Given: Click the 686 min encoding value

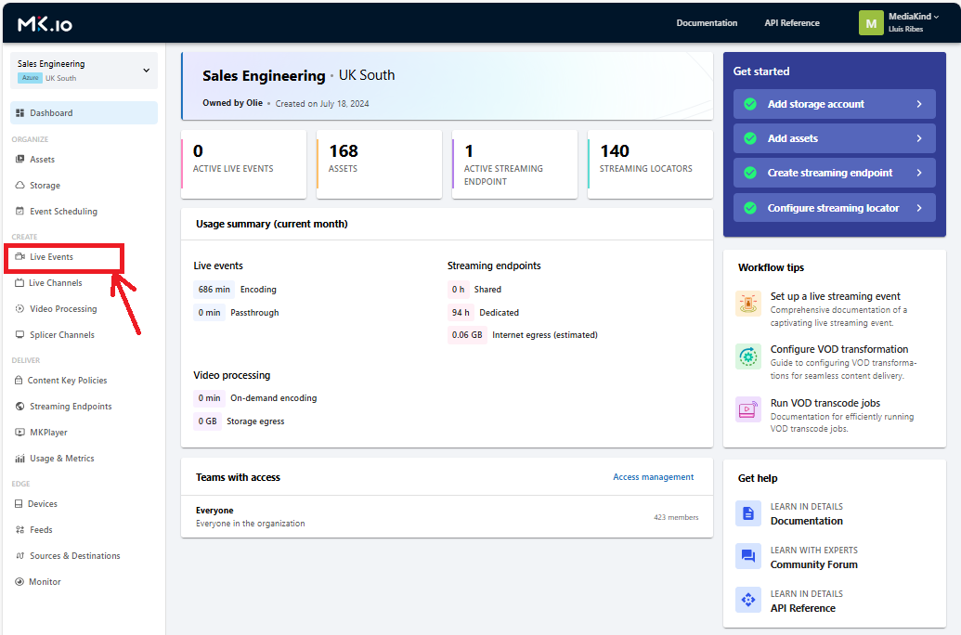Looking at the screenshot, I should (214, 290).
